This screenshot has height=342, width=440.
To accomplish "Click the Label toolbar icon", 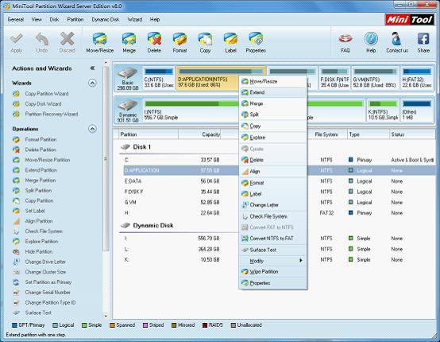I will 230,42.
